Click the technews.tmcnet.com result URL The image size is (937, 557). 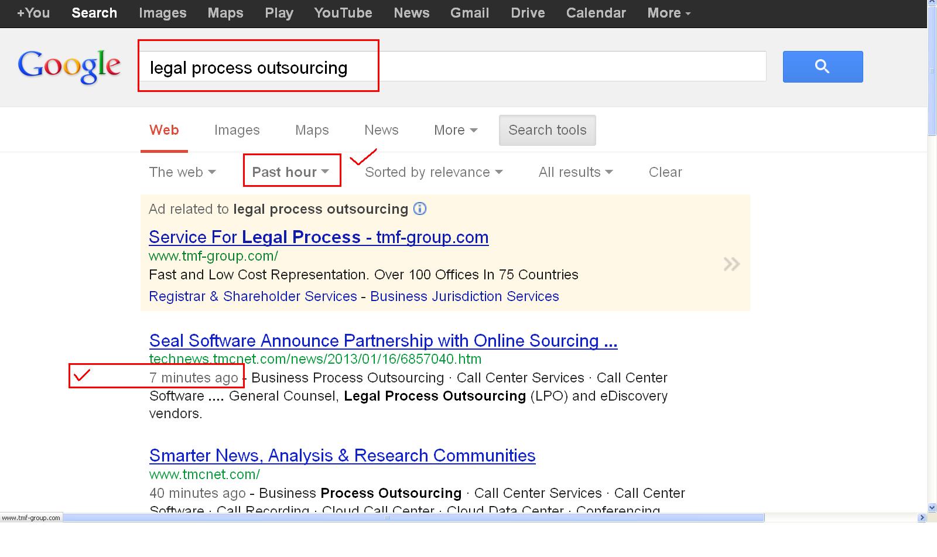316,359
